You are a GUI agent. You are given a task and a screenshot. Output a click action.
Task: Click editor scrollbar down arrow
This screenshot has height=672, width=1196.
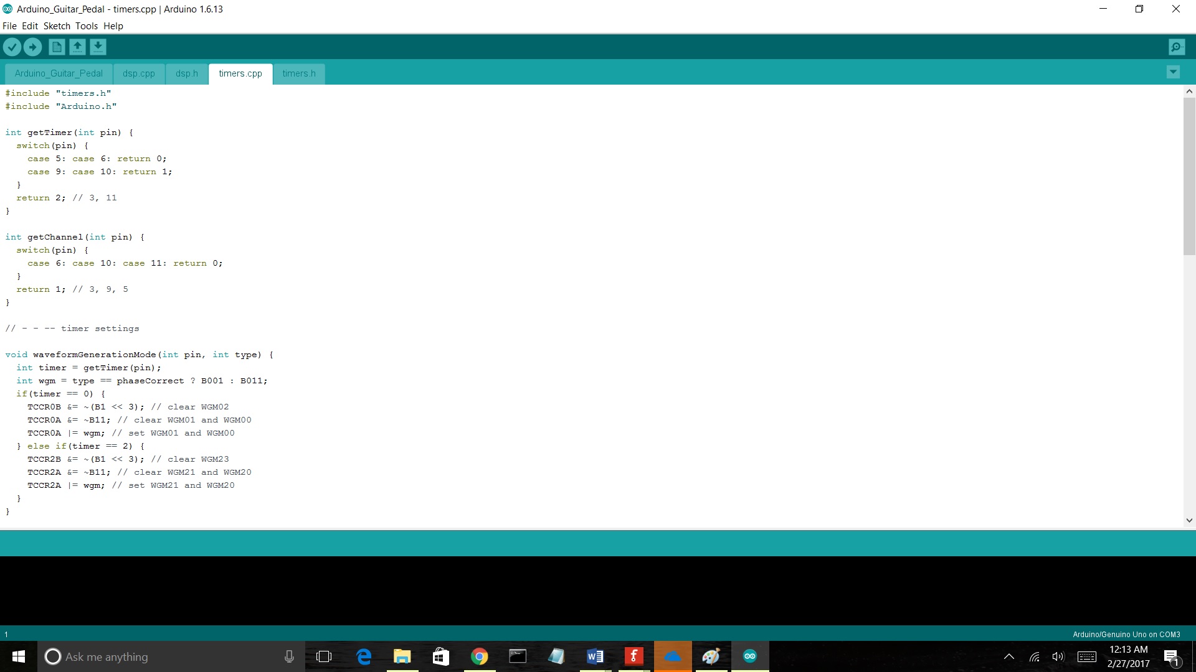(x=1189, y=520)
